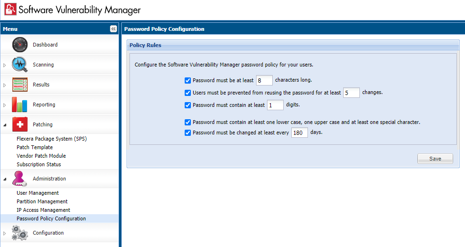
Task: Click the Patching first-aid kit icon
Action: [20, 124]
